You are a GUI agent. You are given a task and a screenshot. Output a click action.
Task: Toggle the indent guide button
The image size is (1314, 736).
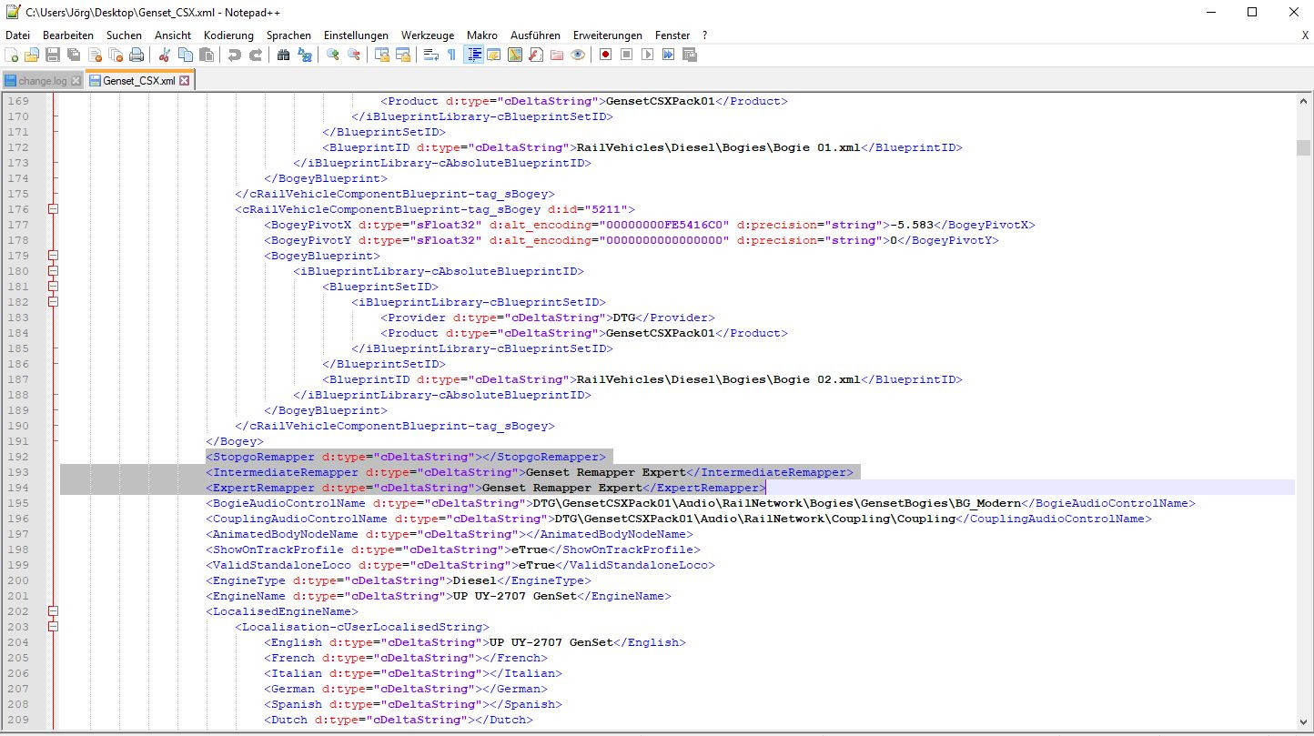pos(473,55)
